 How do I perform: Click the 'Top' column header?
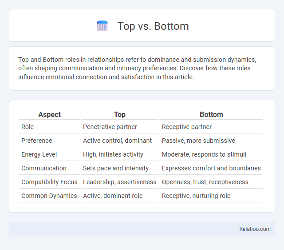click(120, 115)
